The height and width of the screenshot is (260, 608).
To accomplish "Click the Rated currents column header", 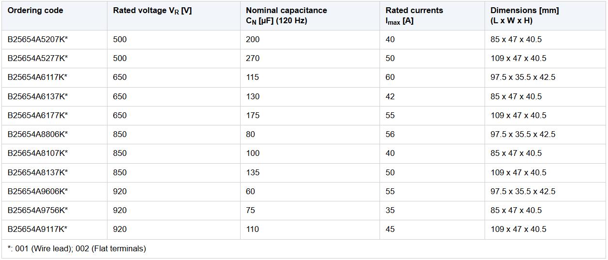I will pyautogui.click(x=414, y=15).
